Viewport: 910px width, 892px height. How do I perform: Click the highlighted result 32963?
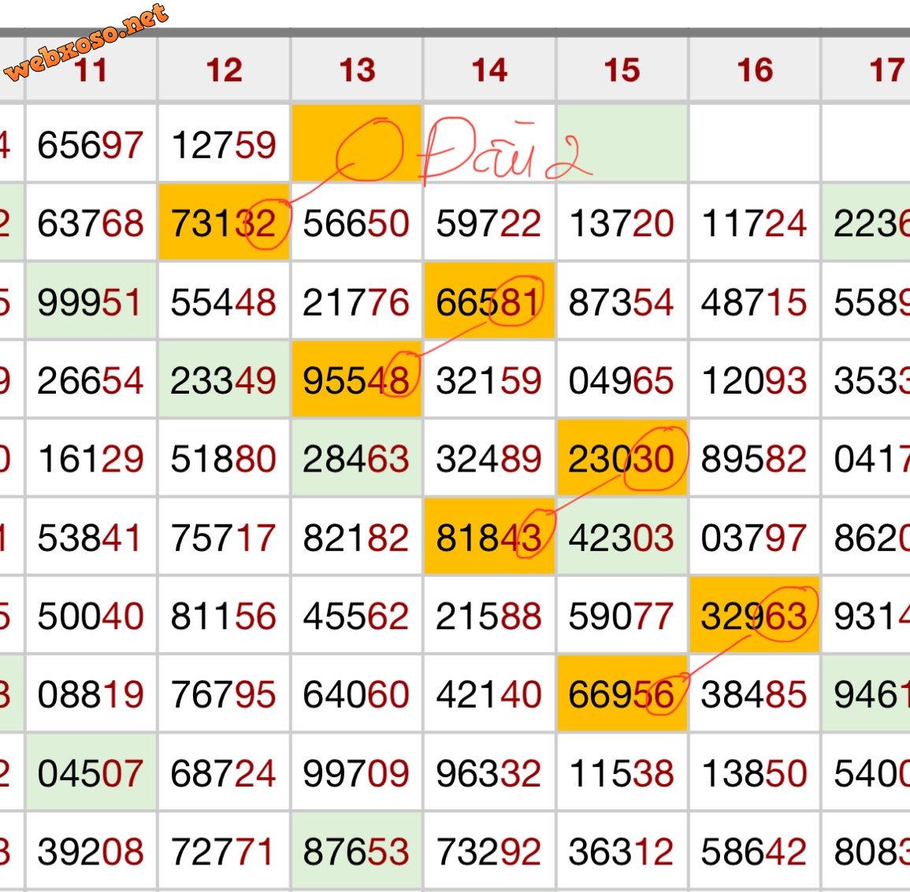[x=755, y=616]
